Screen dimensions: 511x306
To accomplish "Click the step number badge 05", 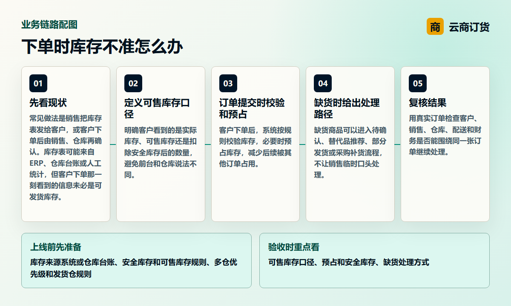I will [x=418, y=83].
